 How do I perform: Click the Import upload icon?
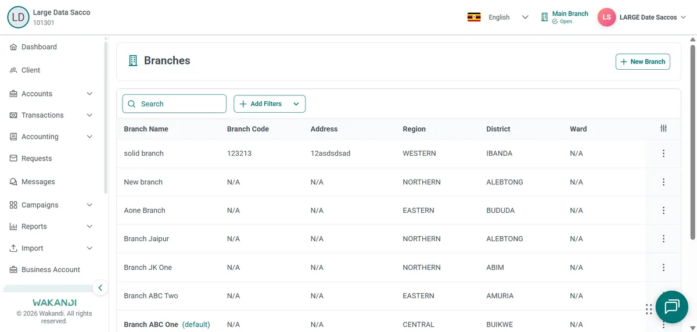click(x=13, y=248)
